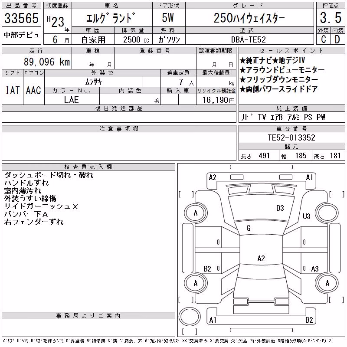
Task: Select color number LAE
Action: [72, 100]
